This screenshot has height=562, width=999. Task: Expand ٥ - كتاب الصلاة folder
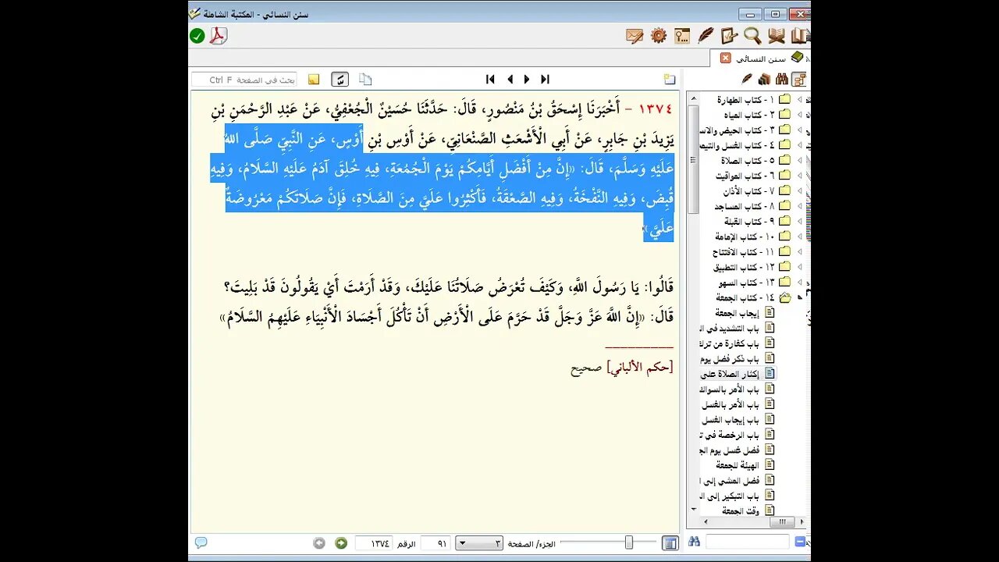pyautogui.click(x=799, y=160)
